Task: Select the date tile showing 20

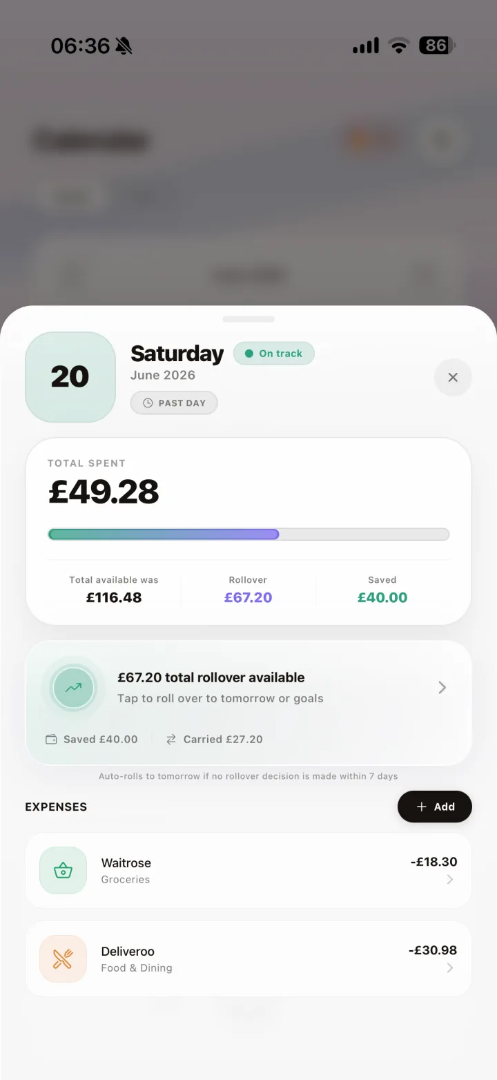Action: [70, 377]
